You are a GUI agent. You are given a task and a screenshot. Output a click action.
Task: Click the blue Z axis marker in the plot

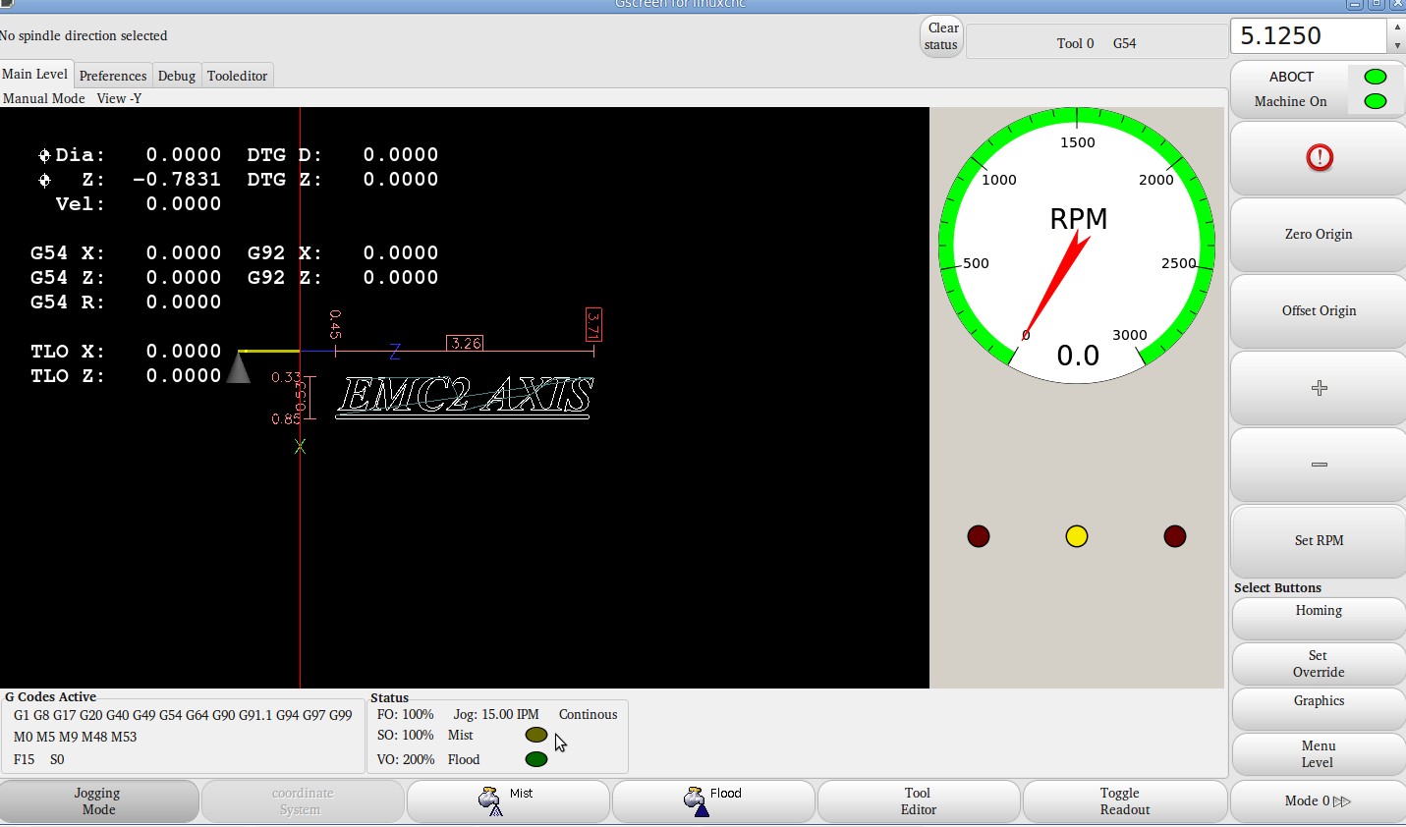395,351
